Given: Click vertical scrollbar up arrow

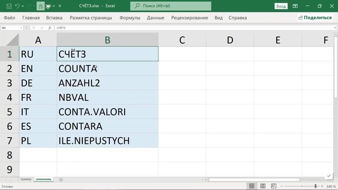Looking at the screenshot, I should point(336,34).
